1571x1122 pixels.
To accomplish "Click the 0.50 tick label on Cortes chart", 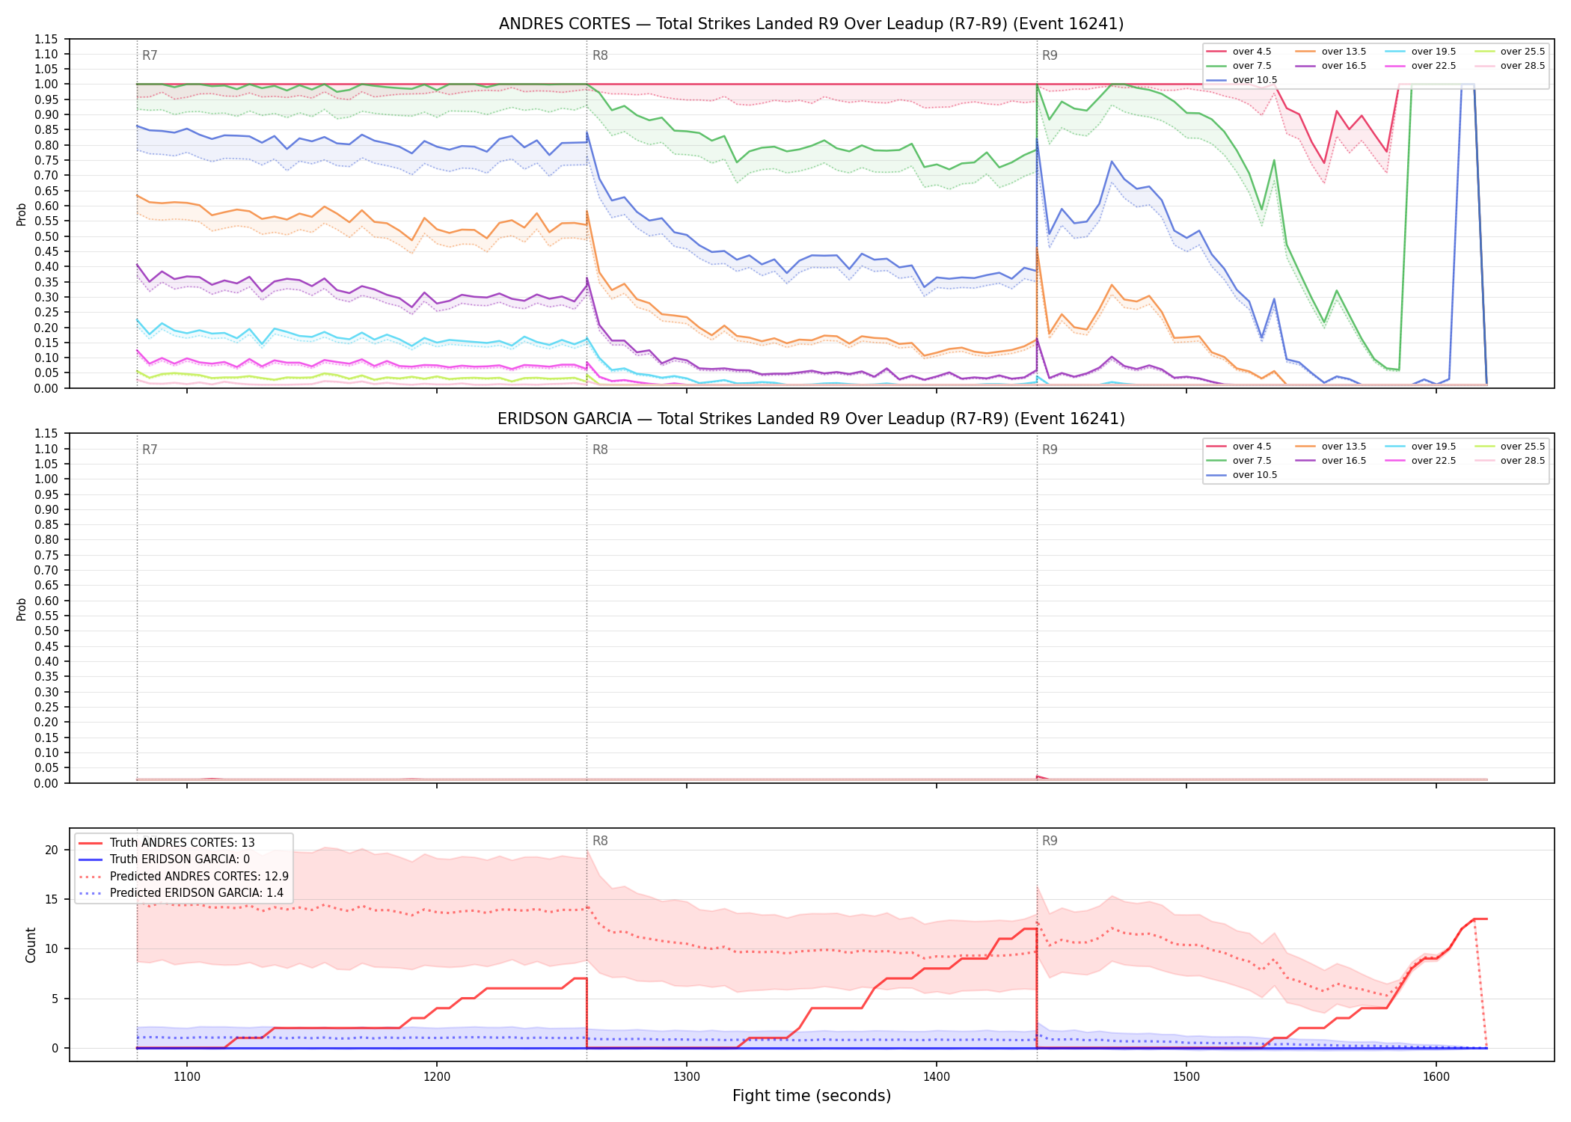I will coord(46,236).
